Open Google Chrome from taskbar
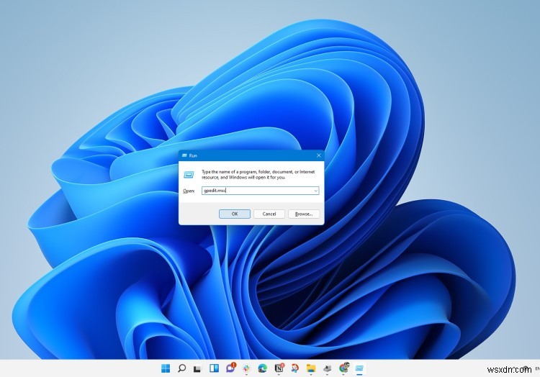This screenshot has height=377, width=540. point(343,368)
